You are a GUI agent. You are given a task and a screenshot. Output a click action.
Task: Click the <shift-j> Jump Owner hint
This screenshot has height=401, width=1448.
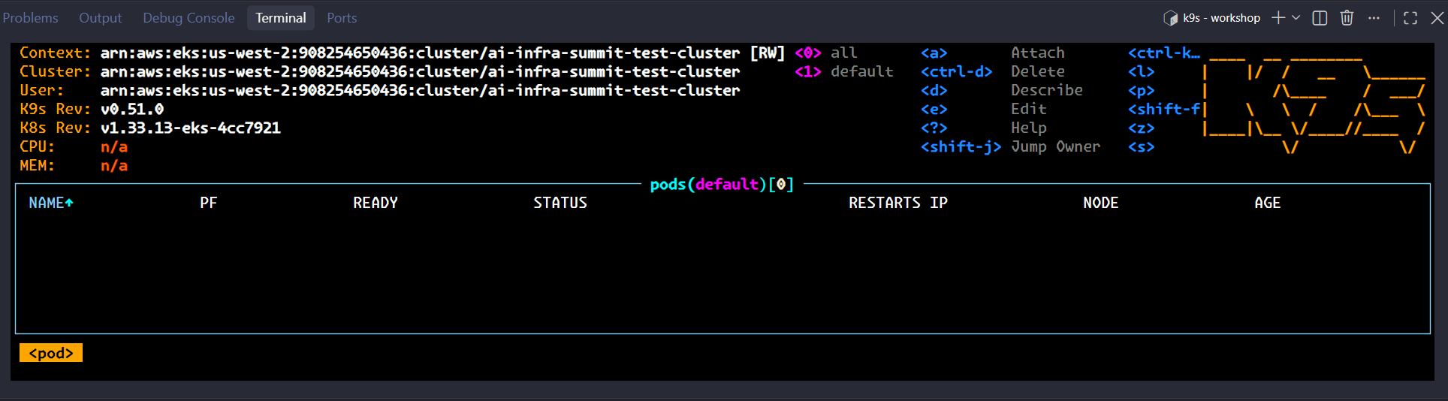1011,146
